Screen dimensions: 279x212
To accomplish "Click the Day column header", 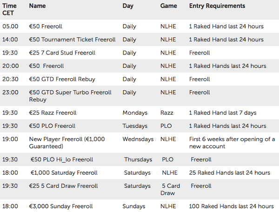I will pyautogui.click(x=128, y=6).
